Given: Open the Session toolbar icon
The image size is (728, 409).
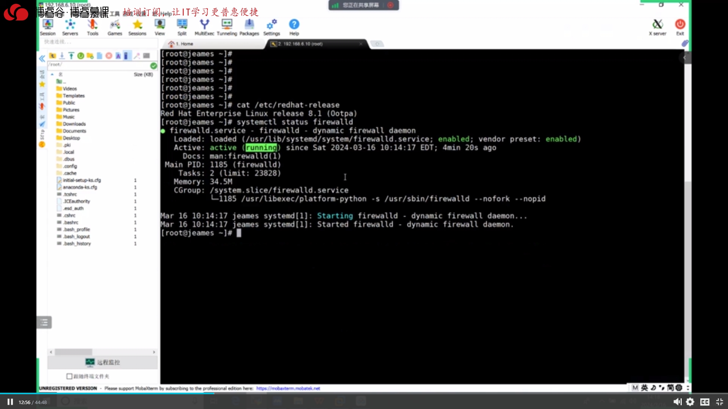Looking at the screenshot, I should tap(48, 27).
